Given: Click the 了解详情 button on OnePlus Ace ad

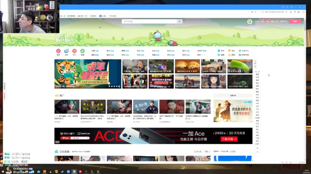Looking at the screenshot, I should (x=229, y=139).
